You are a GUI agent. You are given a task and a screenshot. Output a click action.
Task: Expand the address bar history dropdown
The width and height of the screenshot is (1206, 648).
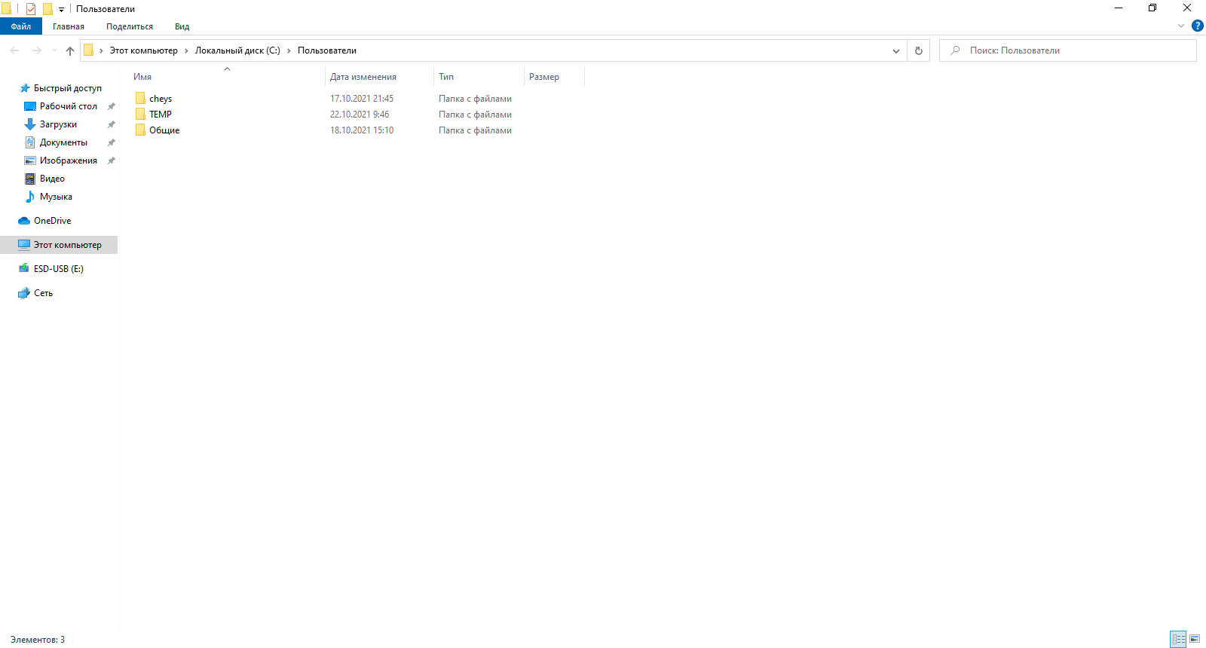pos(895,50)
